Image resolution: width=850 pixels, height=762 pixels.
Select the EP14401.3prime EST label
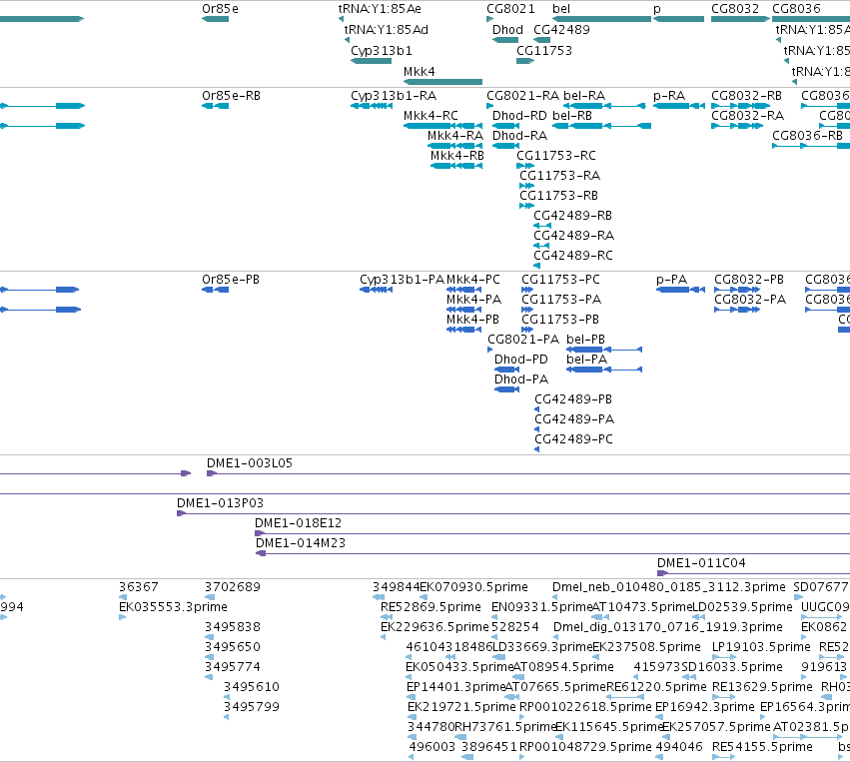tap(455, 687)
